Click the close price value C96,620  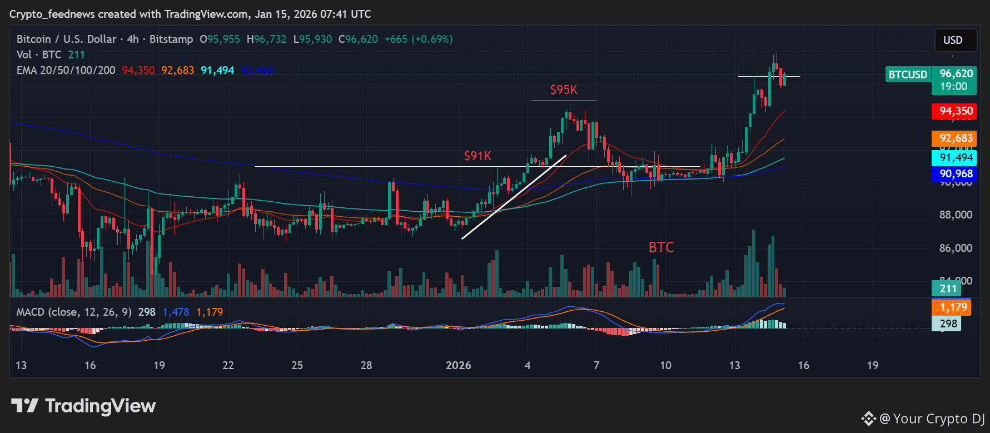[358, 39]
